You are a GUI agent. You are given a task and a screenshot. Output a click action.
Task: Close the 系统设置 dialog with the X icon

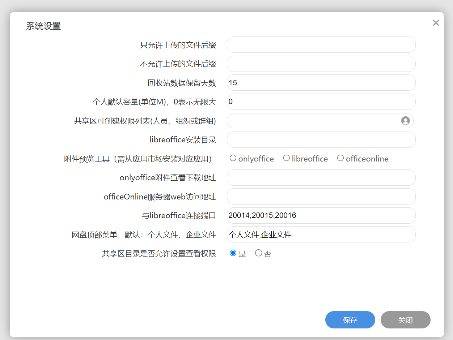point(436,23)
